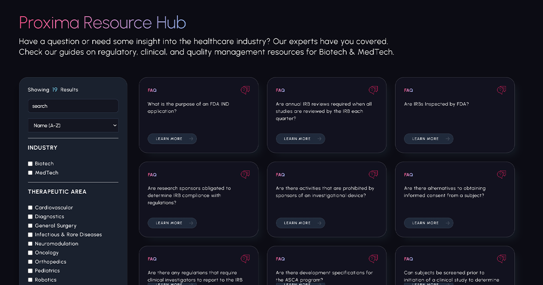The image size is (543, 285).
Task: Click inside the search input field
Action: [73, 106]
